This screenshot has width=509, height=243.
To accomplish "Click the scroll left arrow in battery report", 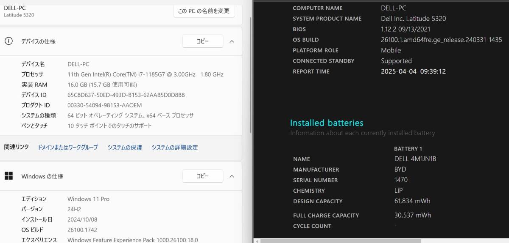I will [256, 241].
